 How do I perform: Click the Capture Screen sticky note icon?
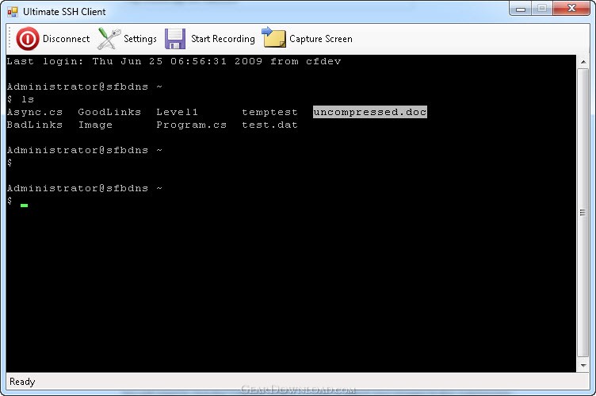pyautogui.click(x=273, y=37)
